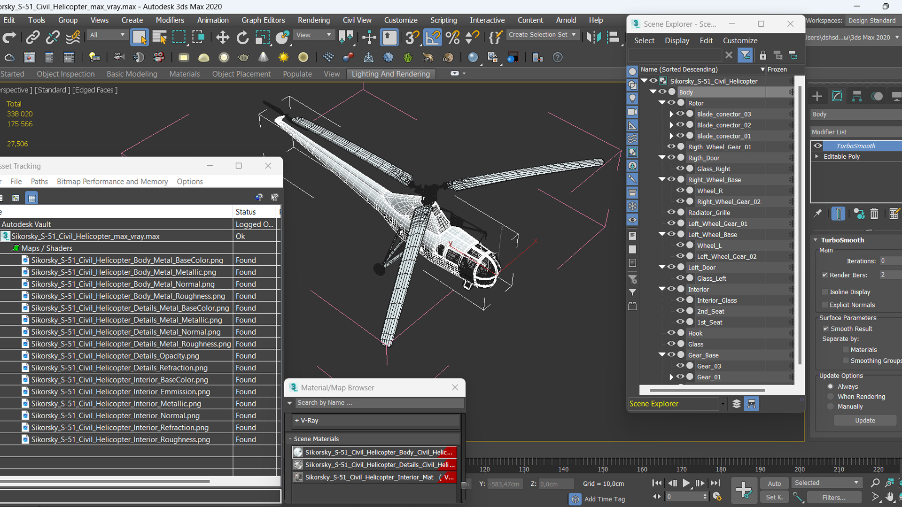Select the Link tool in main toolbar
Viewport: 902px width, 507px height.
pos(32,37)
